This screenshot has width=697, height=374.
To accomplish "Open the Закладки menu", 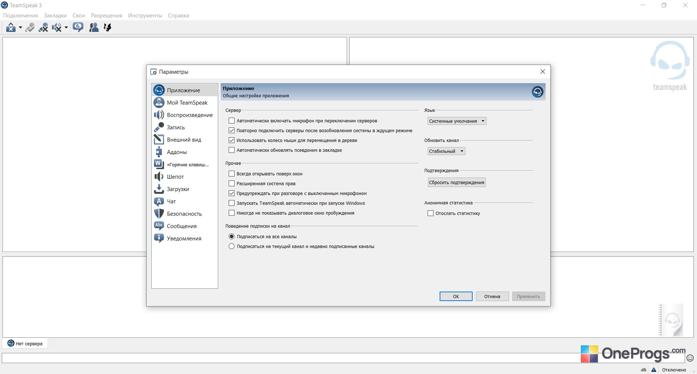I will [x=55, y=16].
